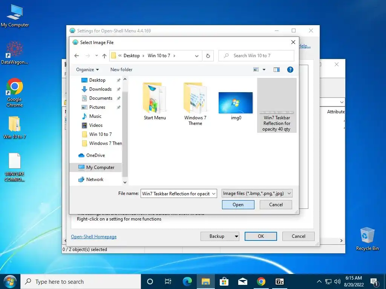Click Win 10 to 7 breadcrumb segment
The height and width of the screenshot is (289, 386).
[159, 56]
